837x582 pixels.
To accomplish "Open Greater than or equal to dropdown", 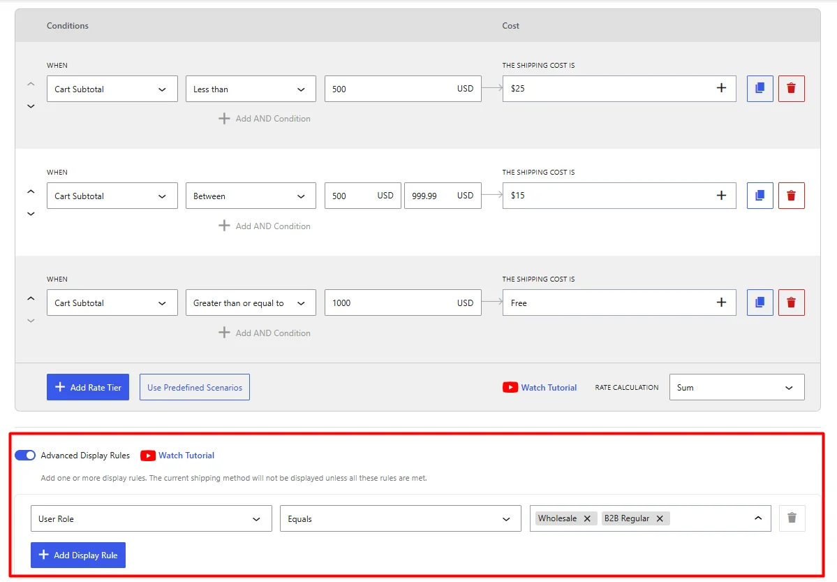I will point(251,303).
